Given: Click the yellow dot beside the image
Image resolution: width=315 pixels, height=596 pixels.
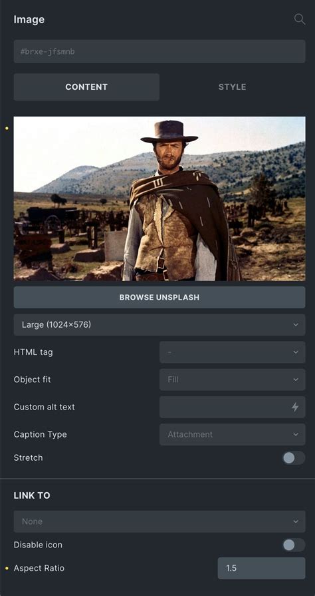Looking at the screenshot, I should point(7,129).
